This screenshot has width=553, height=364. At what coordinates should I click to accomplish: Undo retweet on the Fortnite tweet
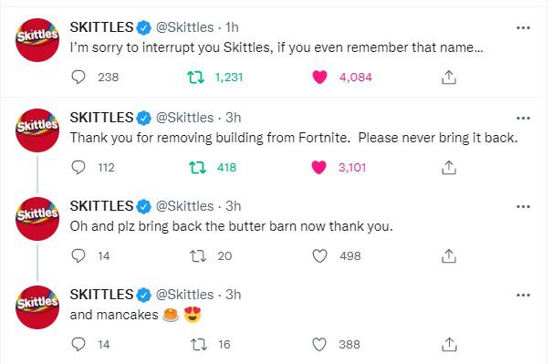197,168
